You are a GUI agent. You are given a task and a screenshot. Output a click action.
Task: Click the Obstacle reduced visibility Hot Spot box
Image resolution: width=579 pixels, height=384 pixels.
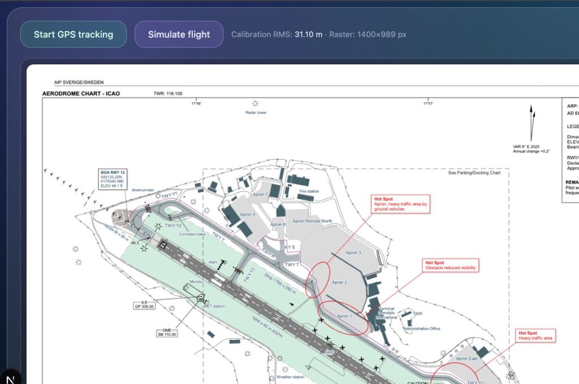pos(451,265)
